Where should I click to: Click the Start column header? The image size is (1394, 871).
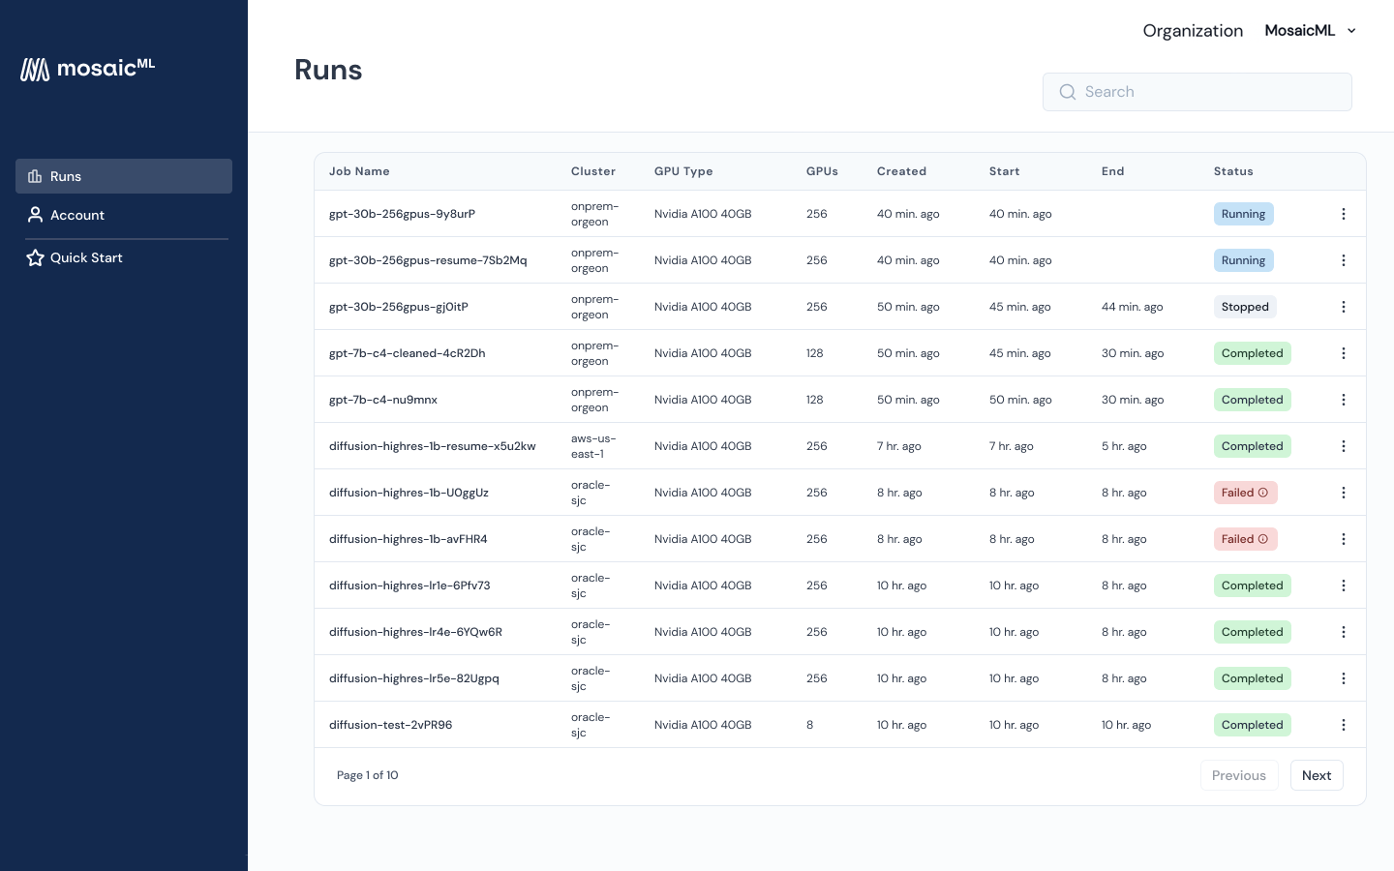pos(1004,171)
